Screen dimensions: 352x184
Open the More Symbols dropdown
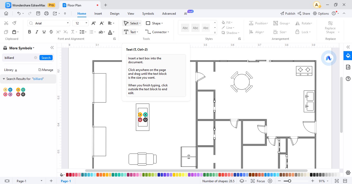22,48
